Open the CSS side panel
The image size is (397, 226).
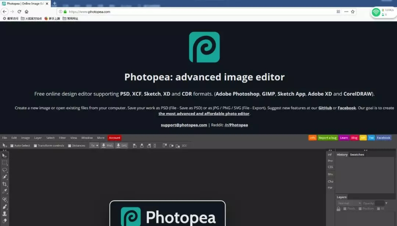[330, 167]
